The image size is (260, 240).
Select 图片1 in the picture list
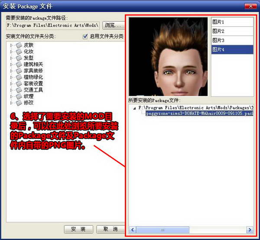coord(232,22)
